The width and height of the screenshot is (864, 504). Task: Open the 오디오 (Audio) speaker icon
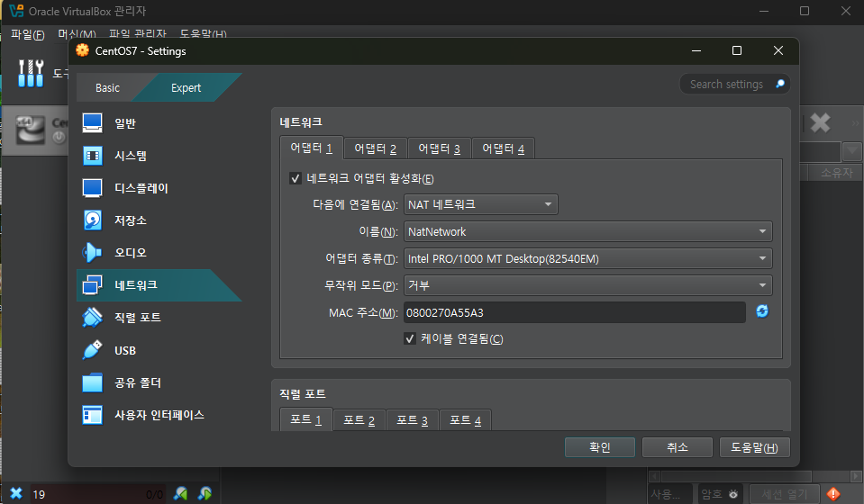(92, 253)
